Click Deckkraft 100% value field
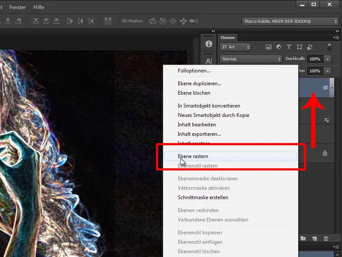Image resolution: width=342 pixels, height=257 pixels. [x=315, y=59]
